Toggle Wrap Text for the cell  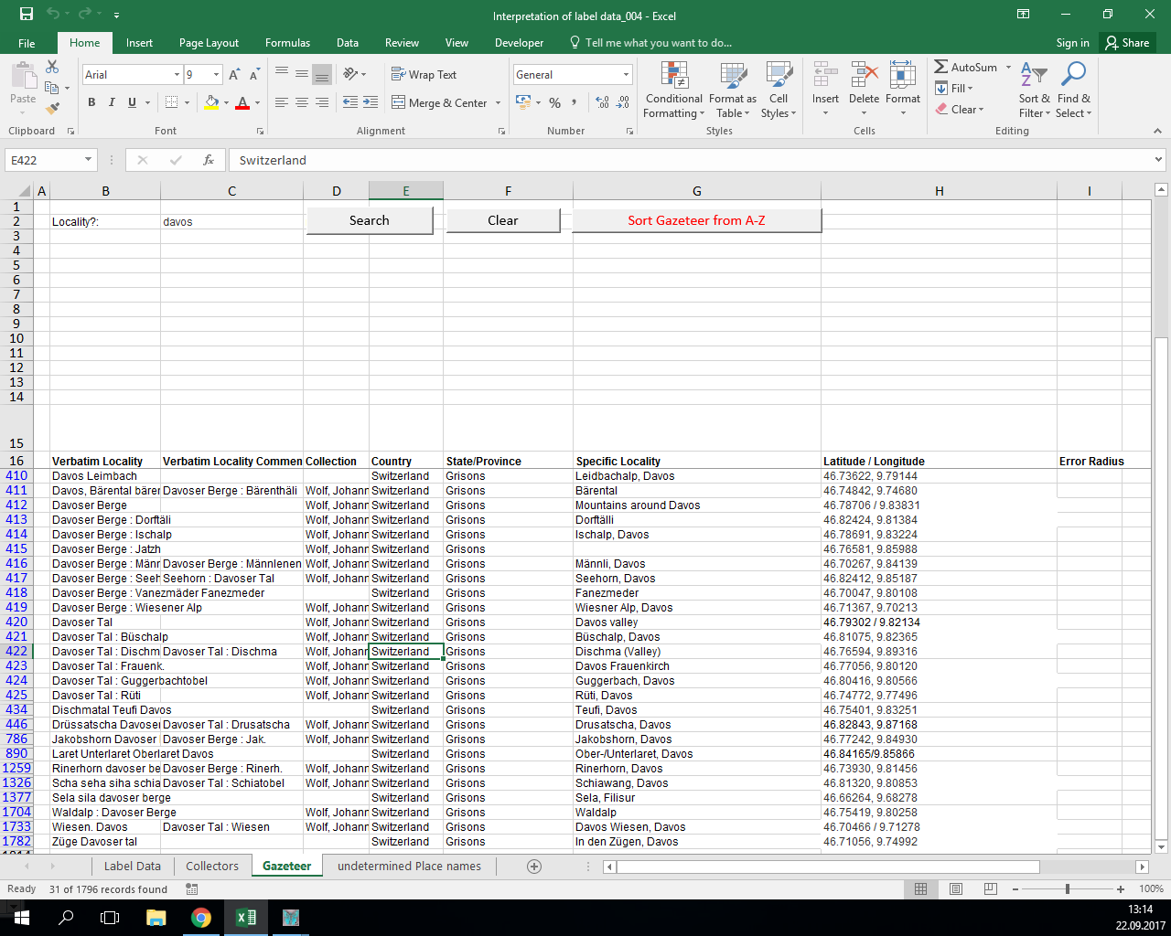pos(424,75)
